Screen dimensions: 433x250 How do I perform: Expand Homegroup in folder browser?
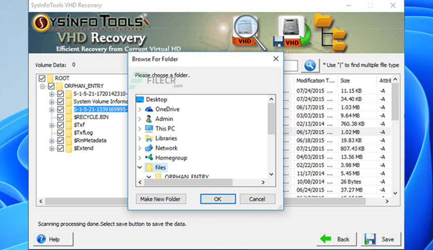tap(140, 158)
